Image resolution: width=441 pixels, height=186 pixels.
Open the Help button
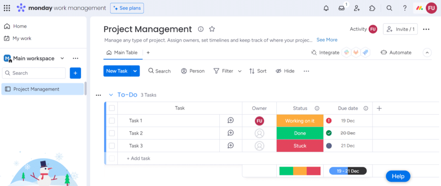[x=398, y=176]
